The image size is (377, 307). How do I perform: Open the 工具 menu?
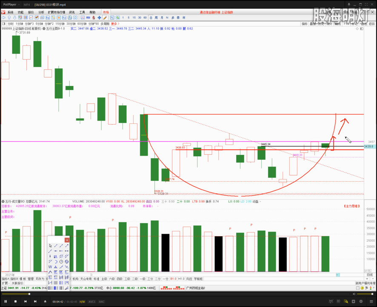pyautogui.click(x=82, y=12)
